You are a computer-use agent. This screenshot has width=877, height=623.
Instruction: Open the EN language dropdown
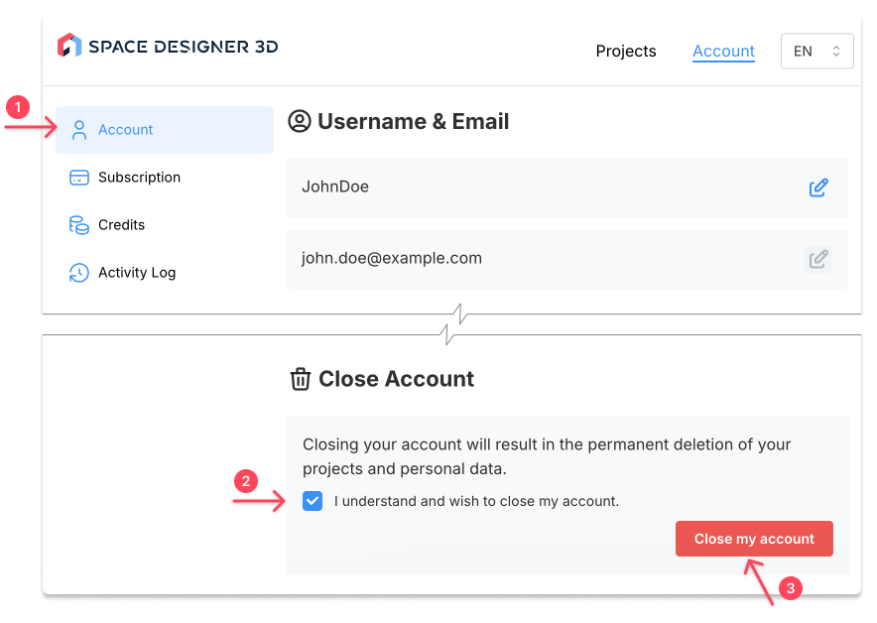pyautogui.click(x=816, y=52)
